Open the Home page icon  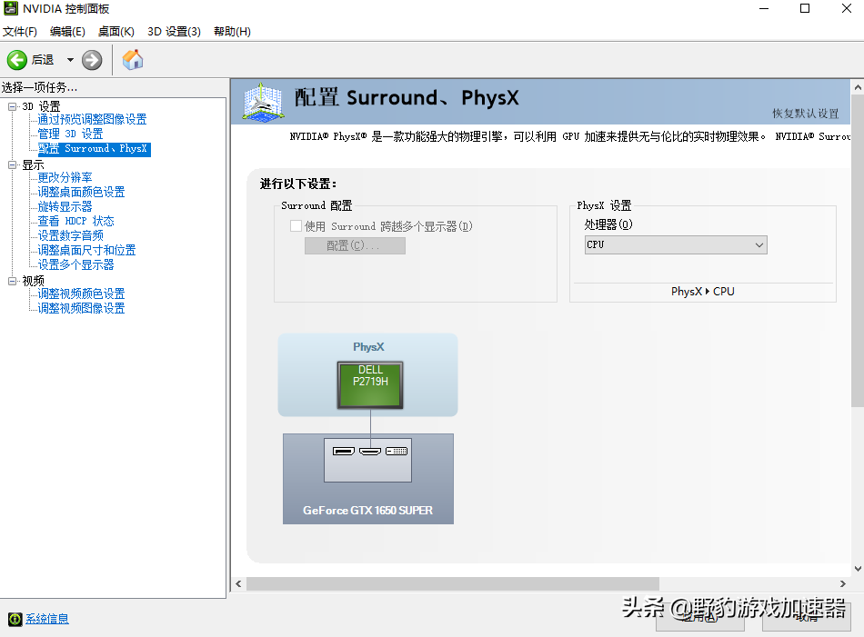[x=132, y=59]
